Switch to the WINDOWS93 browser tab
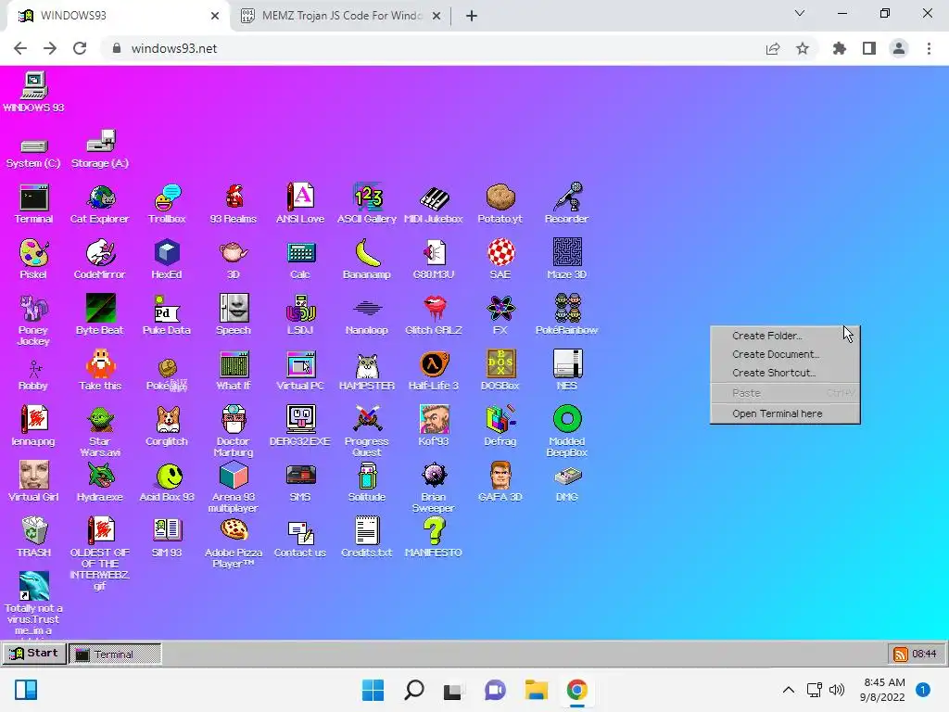 pos(119,16)
